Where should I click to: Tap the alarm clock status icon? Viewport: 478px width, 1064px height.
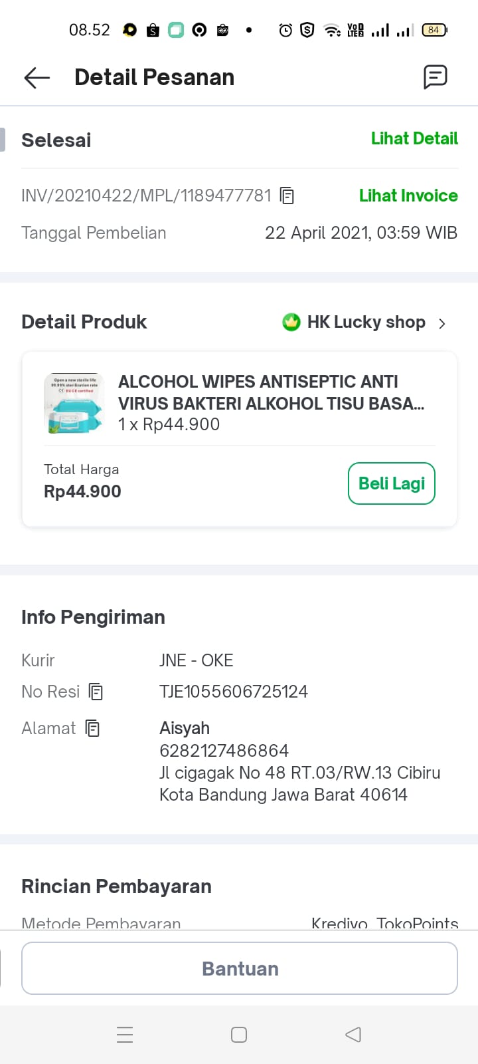coord(285,30)
